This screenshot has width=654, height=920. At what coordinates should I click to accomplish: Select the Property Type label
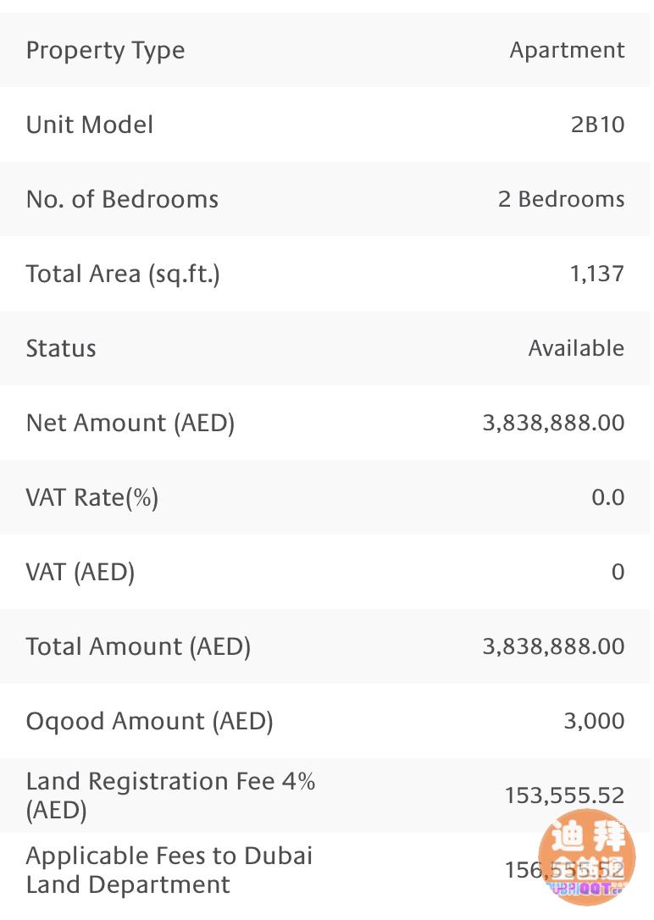pos(105,51)
